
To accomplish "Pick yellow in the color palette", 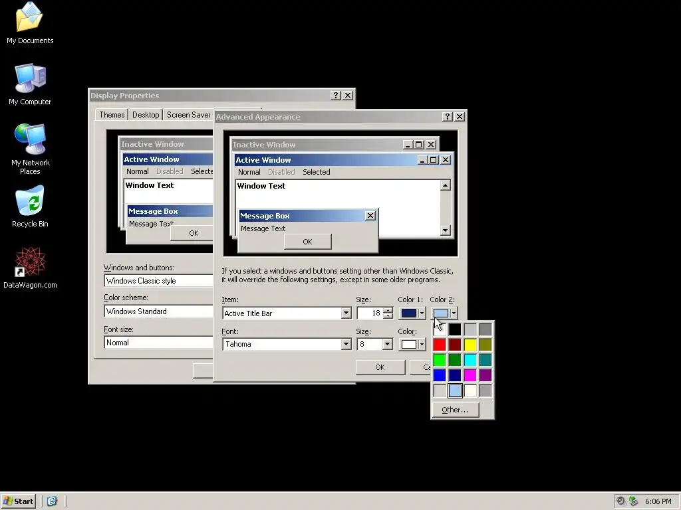I will click(470, 345).
